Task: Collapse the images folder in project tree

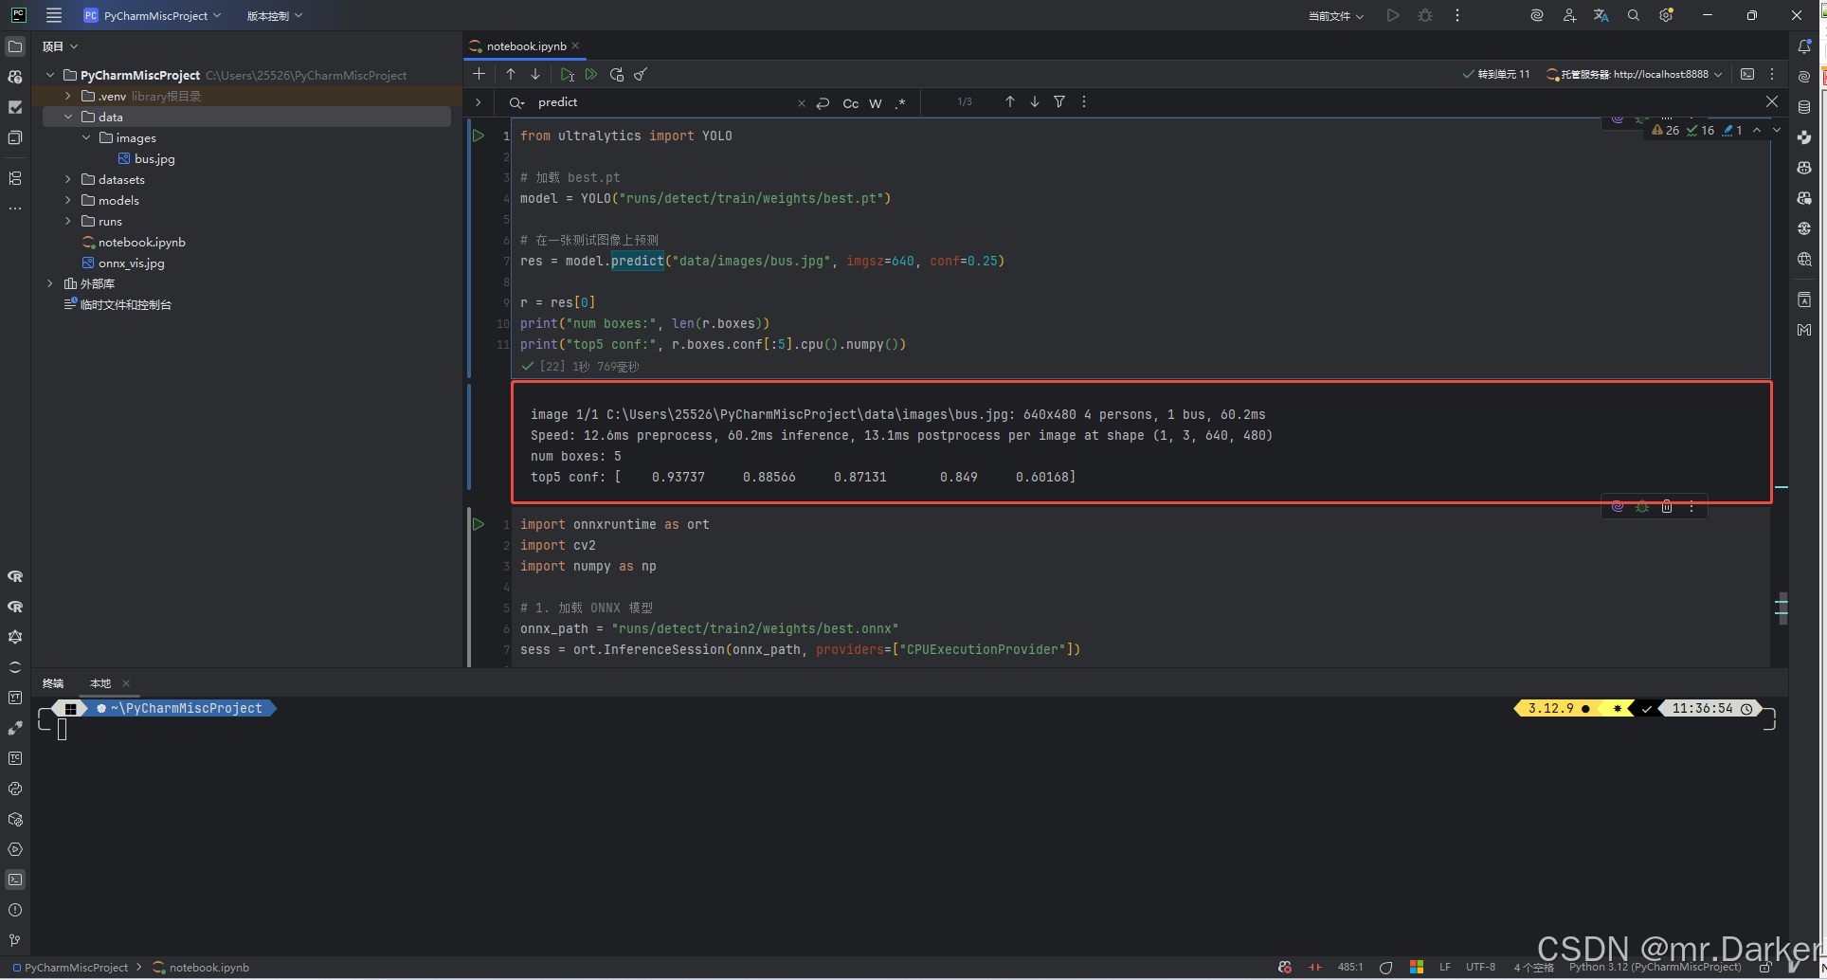Action: [86, 137]
